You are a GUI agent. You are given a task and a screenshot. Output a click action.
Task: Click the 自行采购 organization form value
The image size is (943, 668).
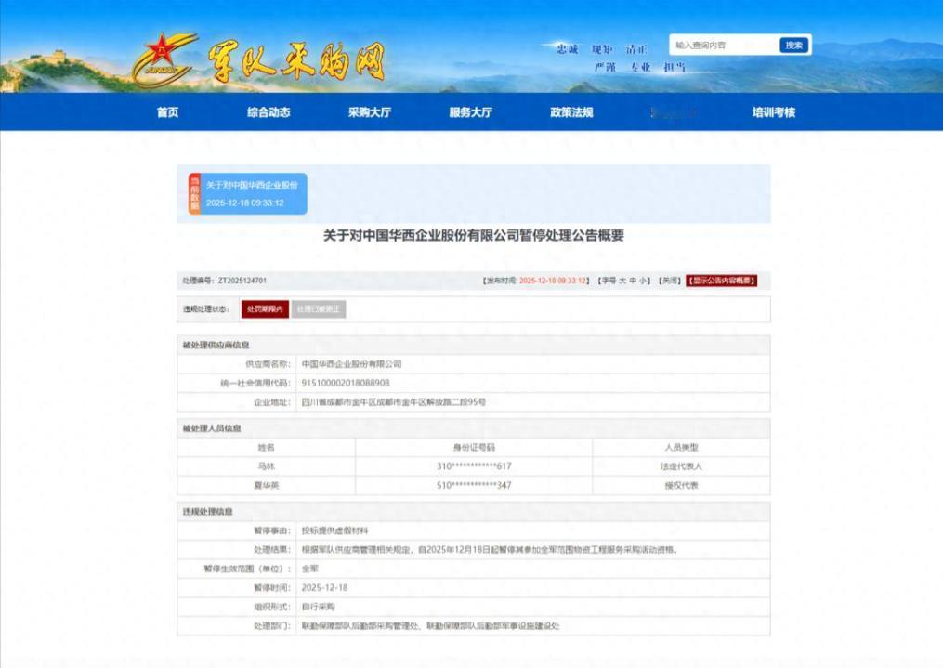point(319,608)
